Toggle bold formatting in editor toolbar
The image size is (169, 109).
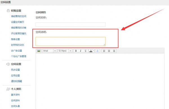pos(76,51)
